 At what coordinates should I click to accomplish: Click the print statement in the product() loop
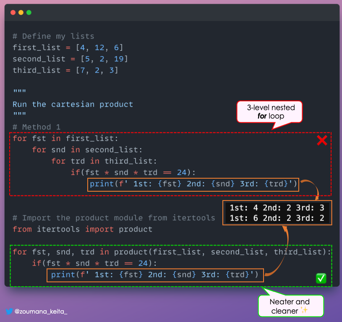point(155,275)
